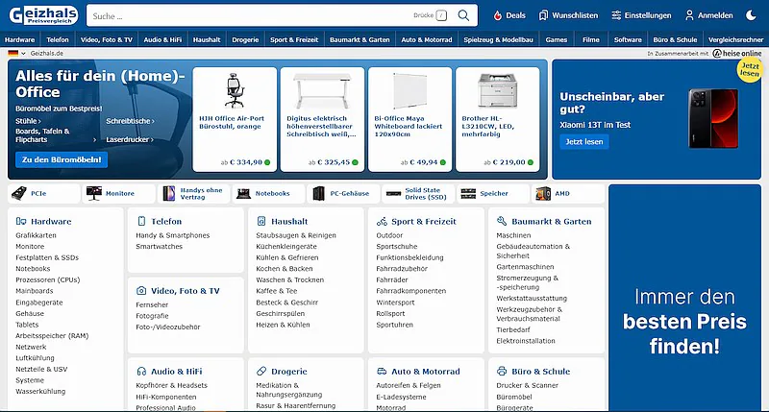Open Deals via the flame icon

pyautogui.click(x=497, y=15)
